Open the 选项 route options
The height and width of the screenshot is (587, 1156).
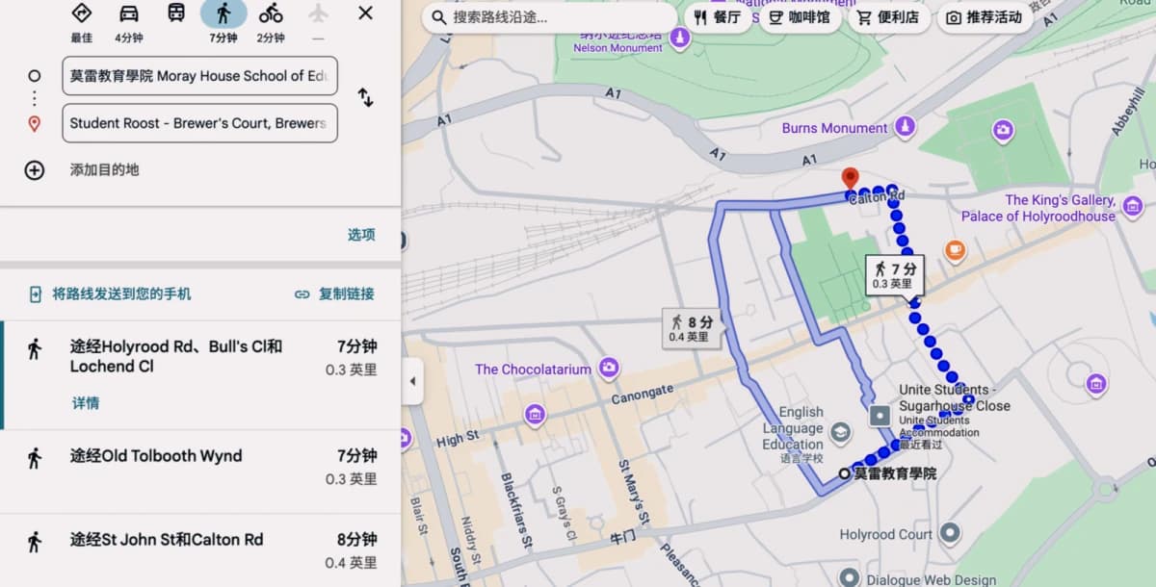(x=361, y=235)
